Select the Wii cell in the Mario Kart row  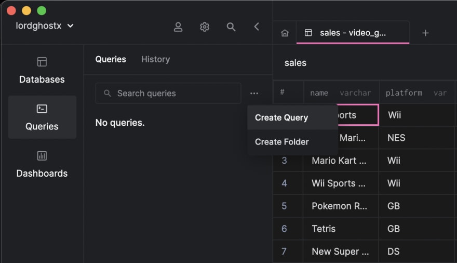pyautogui.click(x=417, y=161)
